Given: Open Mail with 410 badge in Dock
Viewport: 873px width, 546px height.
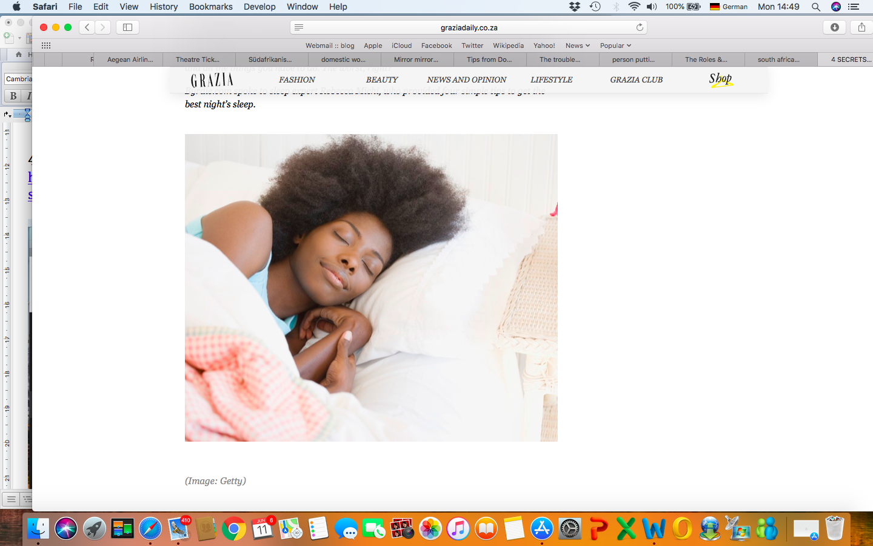Looking at the screenshot, I should 178,528.
